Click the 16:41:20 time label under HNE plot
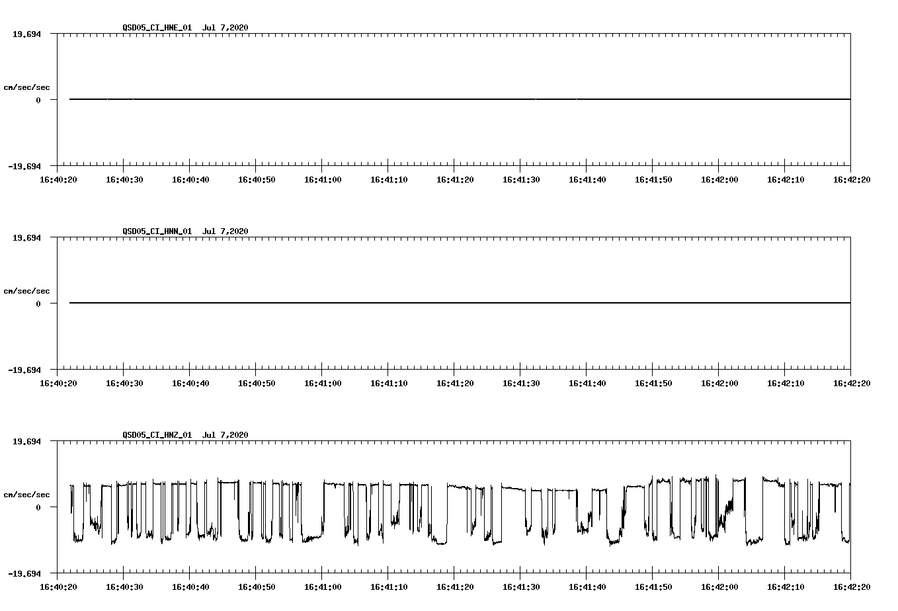Image resolution: width=898 pixels, height=611 pixels. (455, 180)
